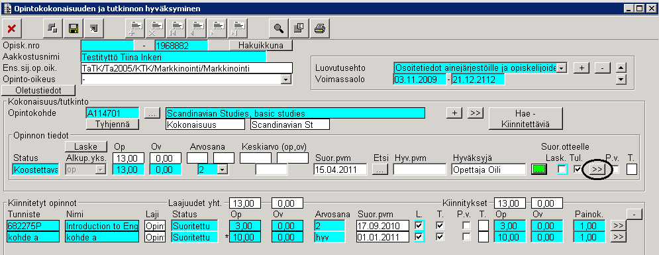Viewport: 659px width, 255px height.
Task: Go to next record icon
Action: 217,28
